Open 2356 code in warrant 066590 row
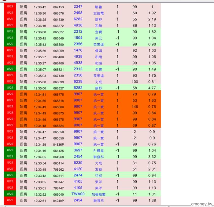 pos(78,44)
